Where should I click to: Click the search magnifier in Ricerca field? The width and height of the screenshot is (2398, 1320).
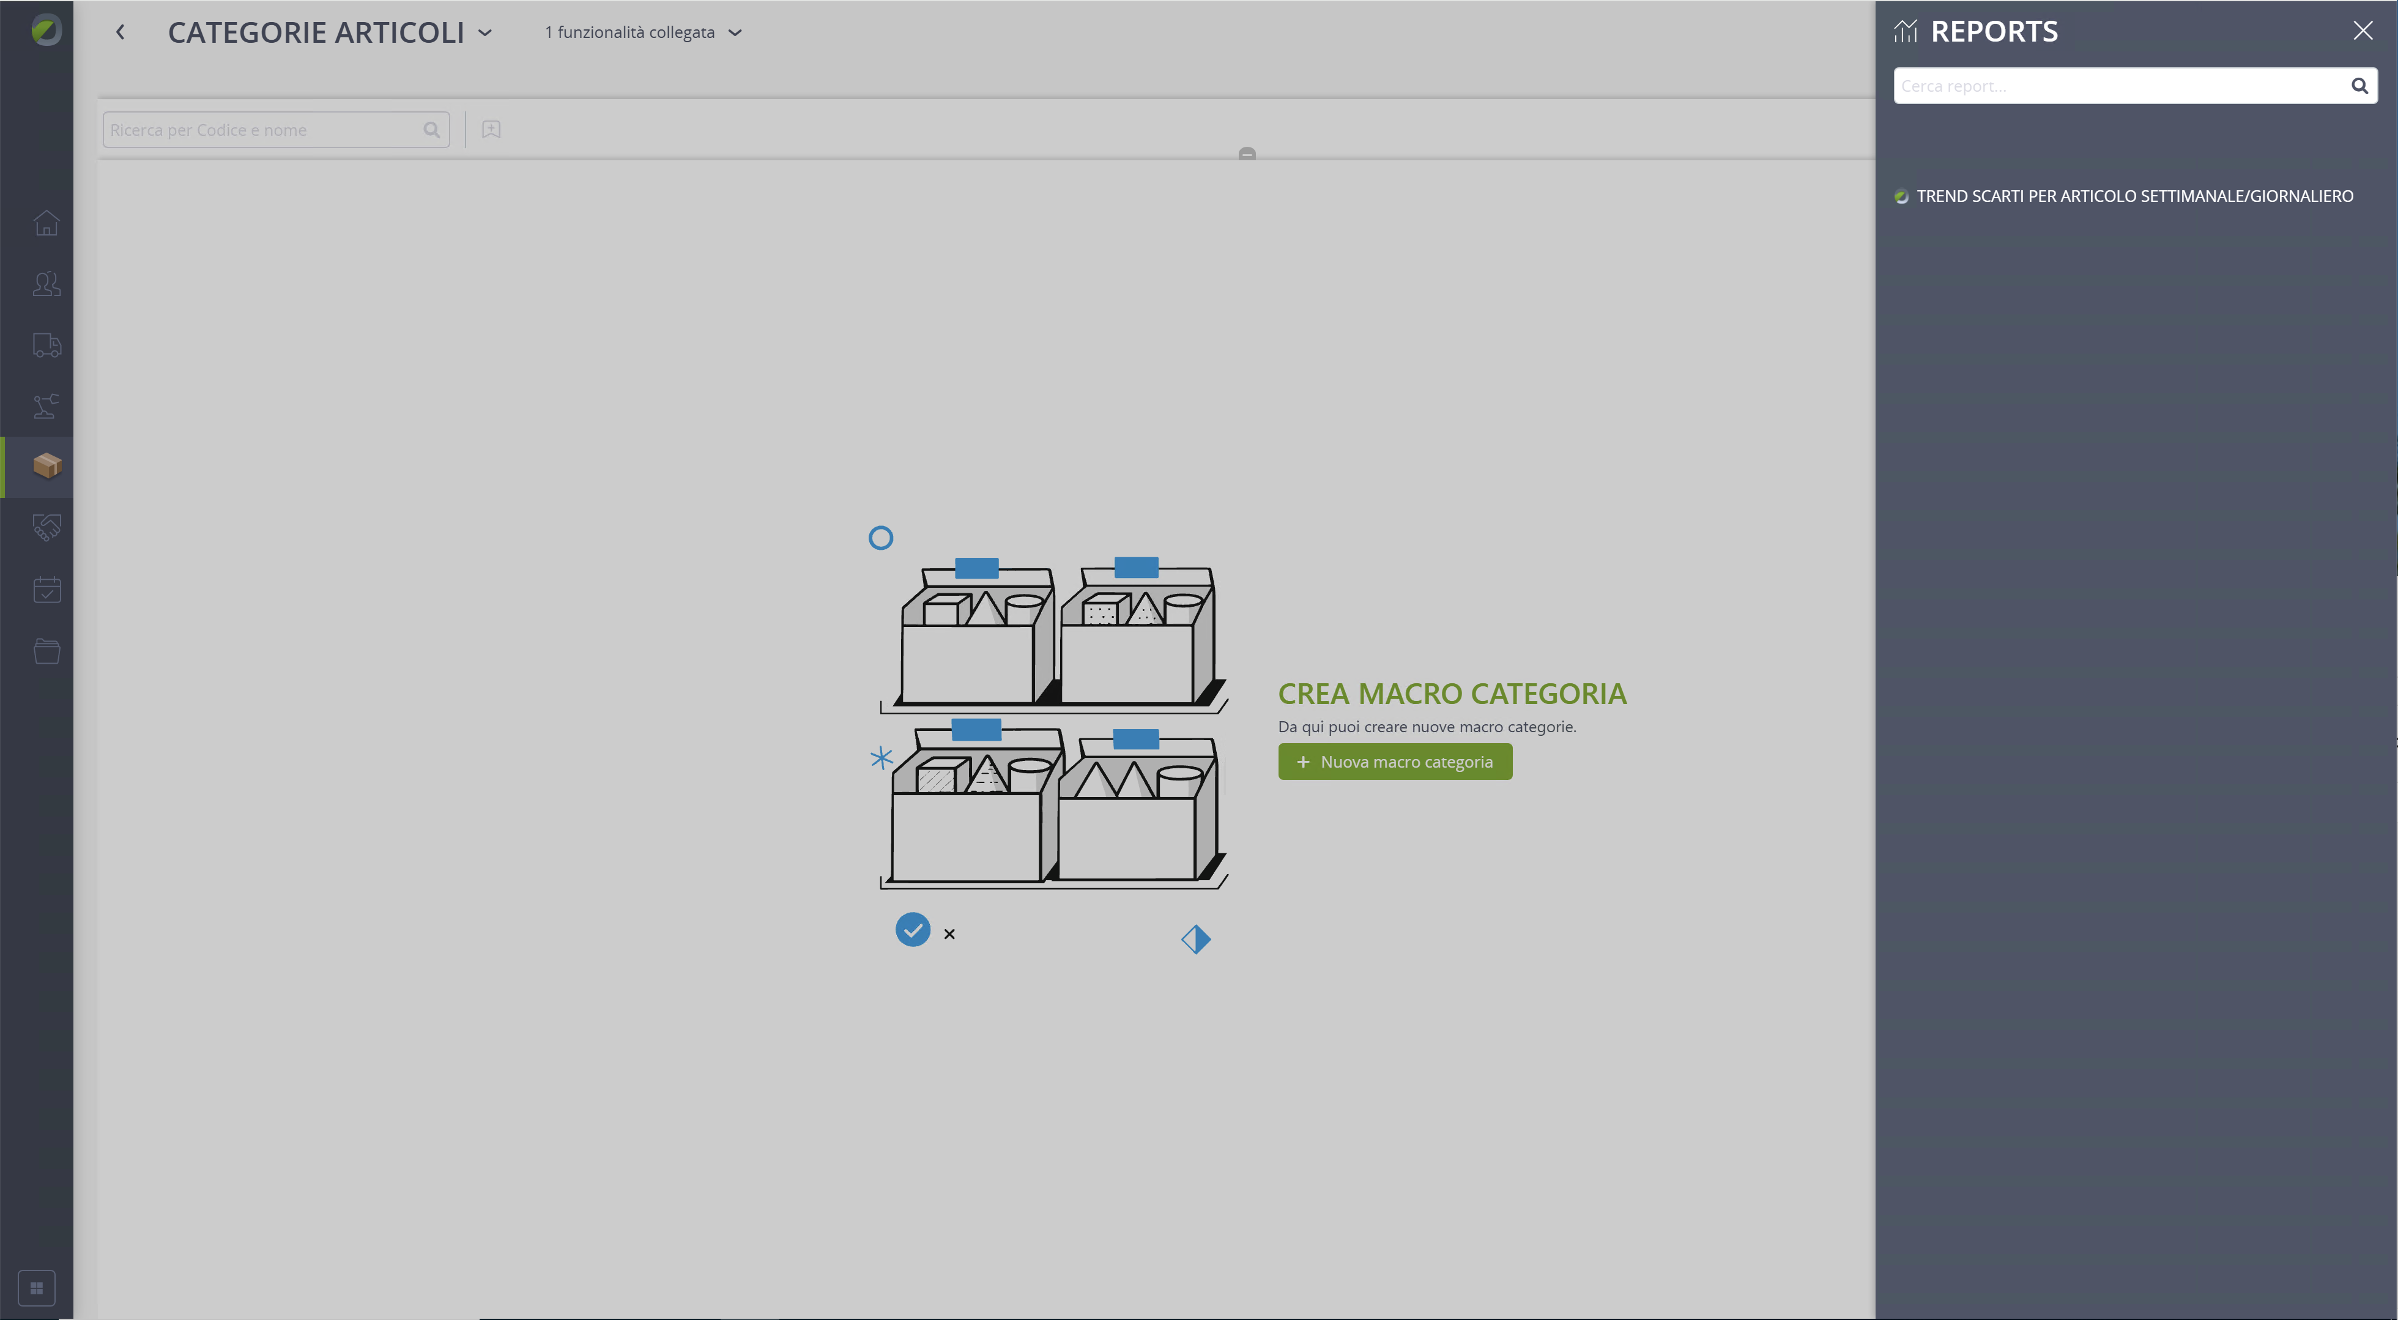[431, 130]
